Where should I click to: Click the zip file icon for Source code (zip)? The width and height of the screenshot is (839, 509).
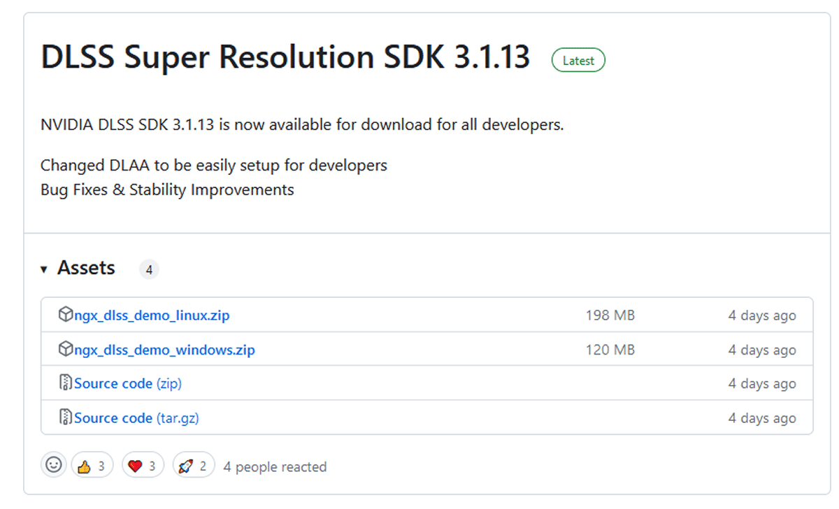click(x=66, y=383)
